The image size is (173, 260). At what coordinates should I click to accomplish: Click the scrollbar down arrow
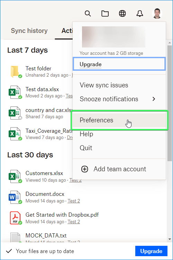(170, 239)
